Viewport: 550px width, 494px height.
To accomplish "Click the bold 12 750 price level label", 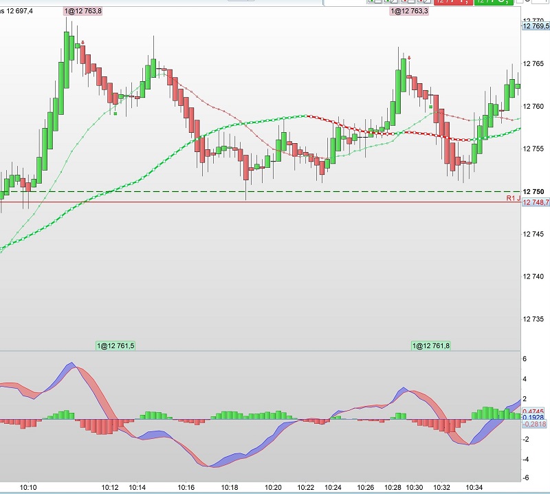I will [533, 192].
